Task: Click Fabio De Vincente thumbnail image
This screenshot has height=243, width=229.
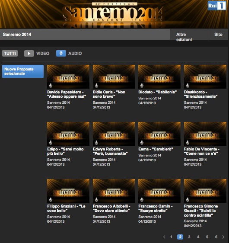Action: (x=205, y=134)
